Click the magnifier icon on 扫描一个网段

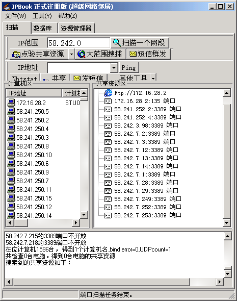tap(117, 42)
